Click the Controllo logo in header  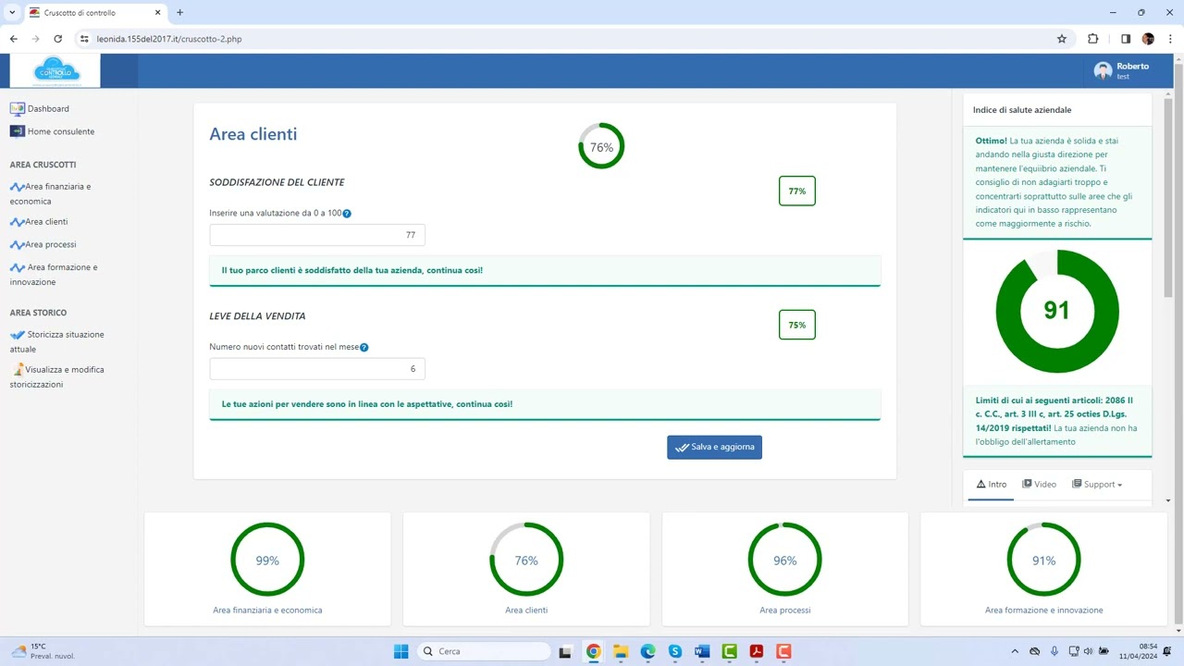coord(55,71)
